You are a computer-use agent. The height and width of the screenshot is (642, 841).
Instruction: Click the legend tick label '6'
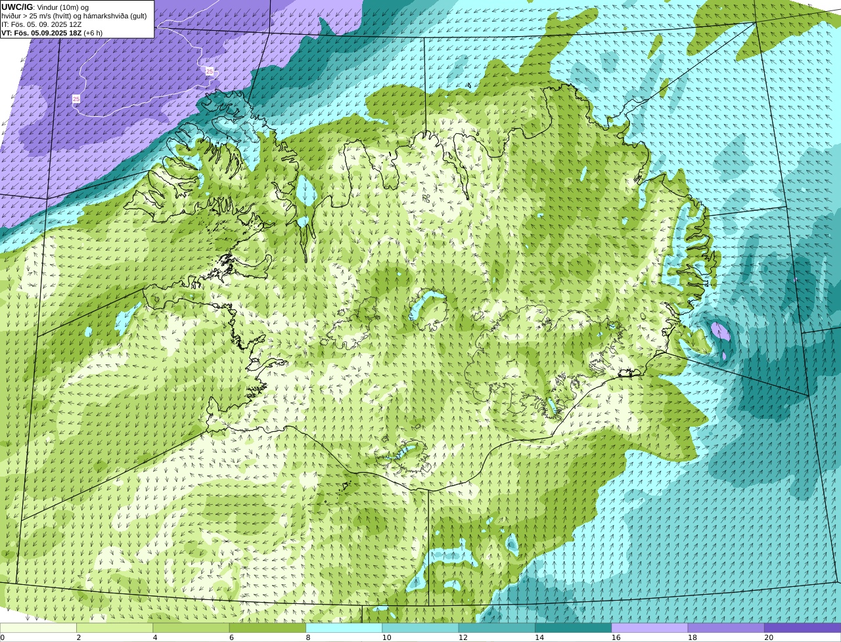pos(232,637)
